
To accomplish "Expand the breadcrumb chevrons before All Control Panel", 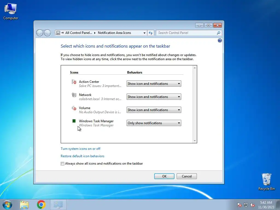I will (63, 33).
